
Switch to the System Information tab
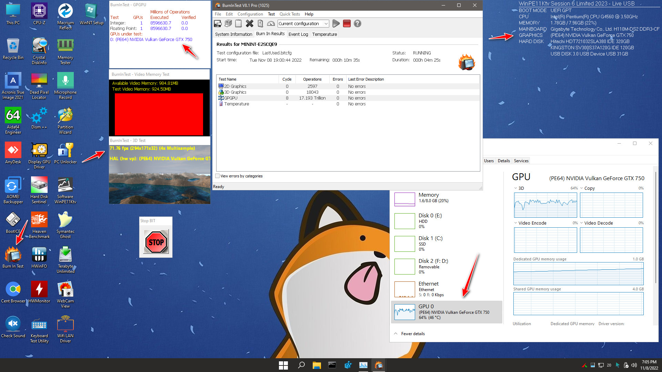click(x=234, y=34)
